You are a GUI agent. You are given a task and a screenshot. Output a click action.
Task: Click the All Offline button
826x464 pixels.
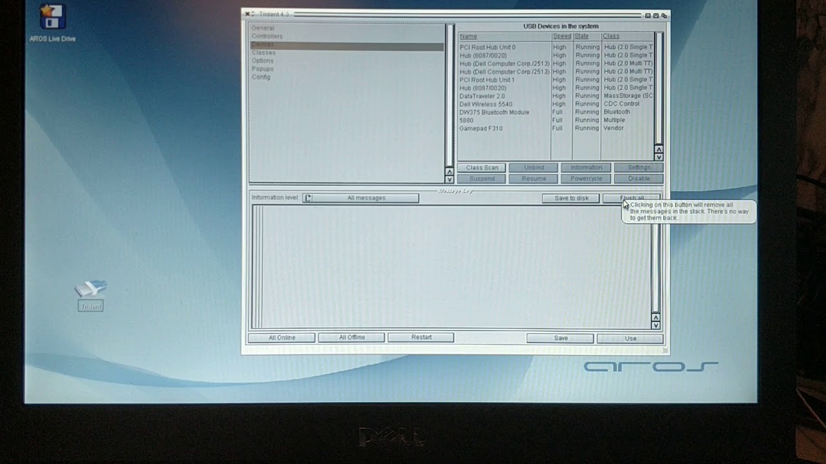pos(352,338)
